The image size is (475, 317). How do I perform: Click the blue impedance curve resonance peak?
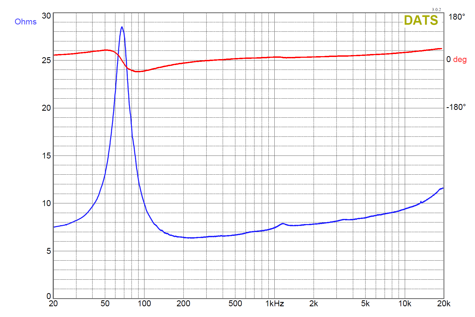coord(122,27)
